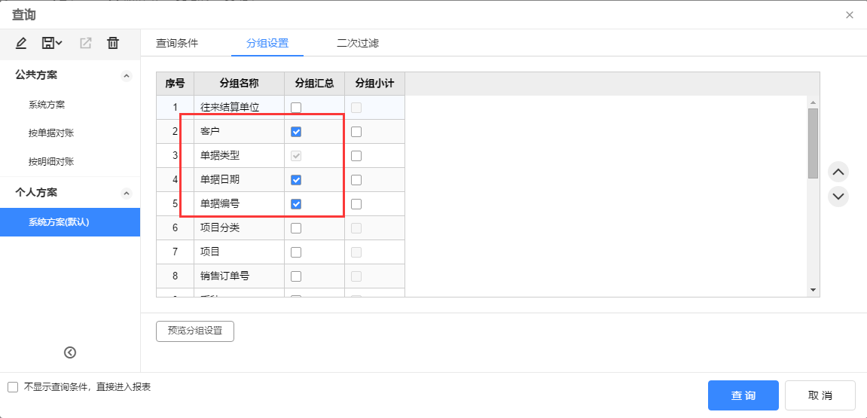The height and width of the screenshot is (418, 867).
Task: Toggle group summary checkbox for 客户
Action: (296, 132)
